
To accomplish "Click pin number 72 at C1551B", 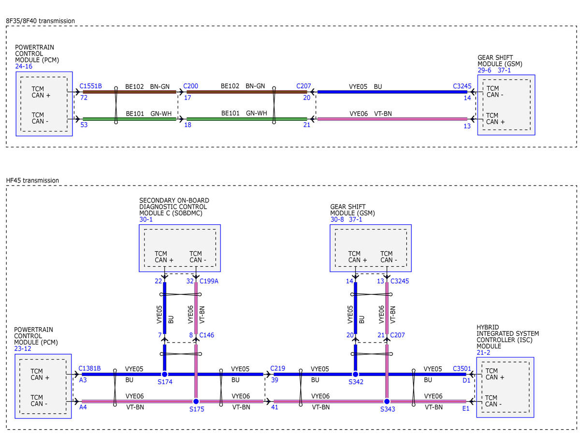I will 84,98.
